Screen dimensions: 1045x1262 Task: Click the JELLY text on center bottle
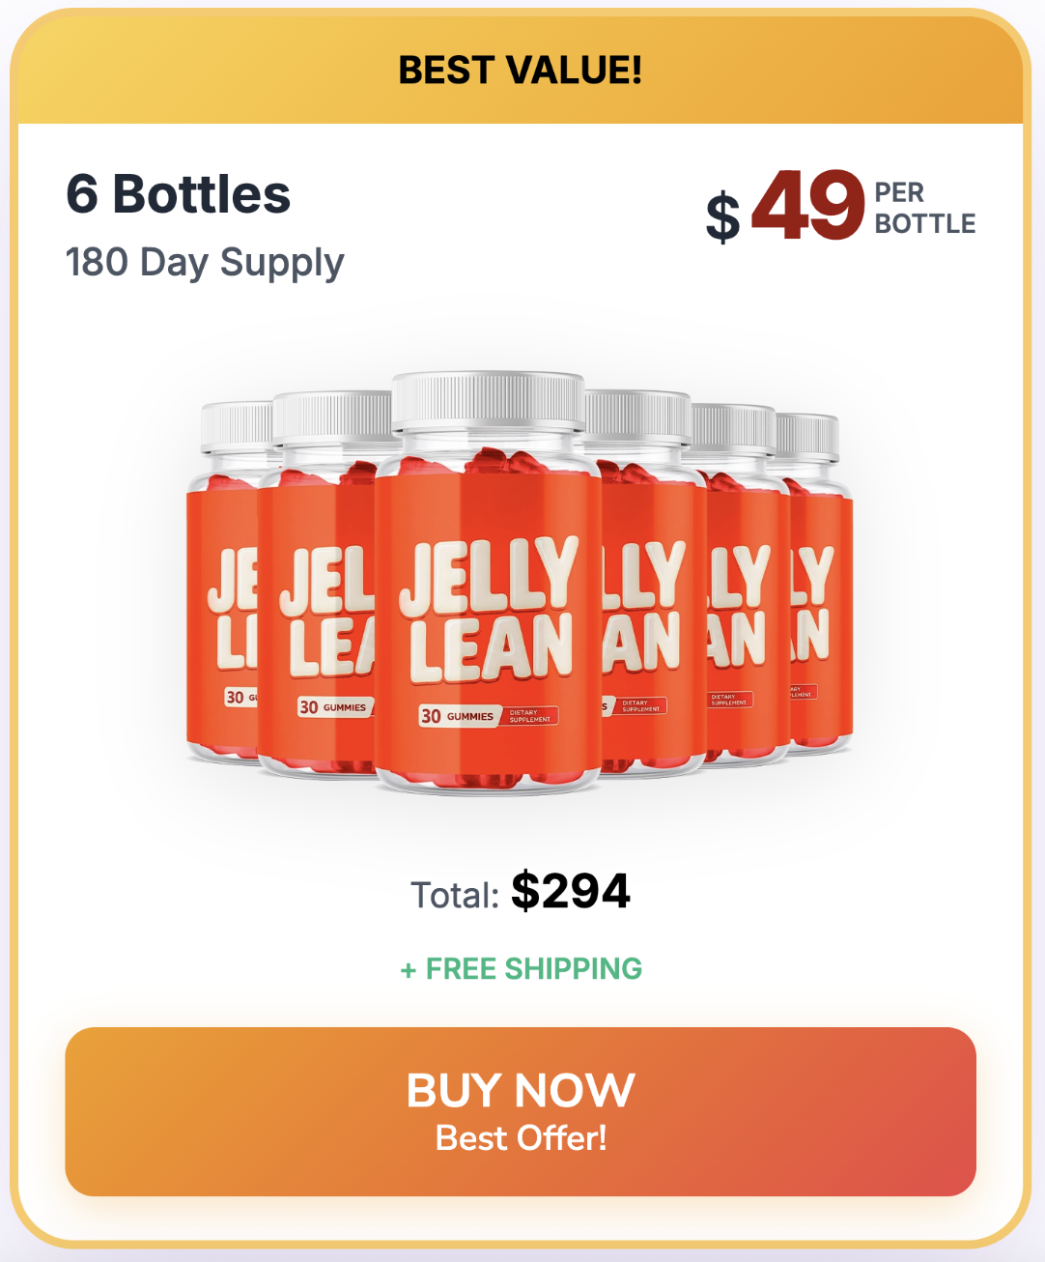pos(488,575)
